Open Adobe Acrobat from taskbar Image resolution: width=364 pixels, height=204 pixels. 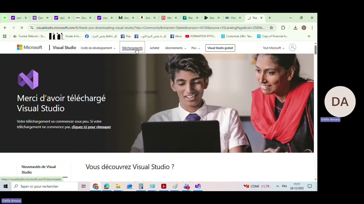click(x=164, y=186)
